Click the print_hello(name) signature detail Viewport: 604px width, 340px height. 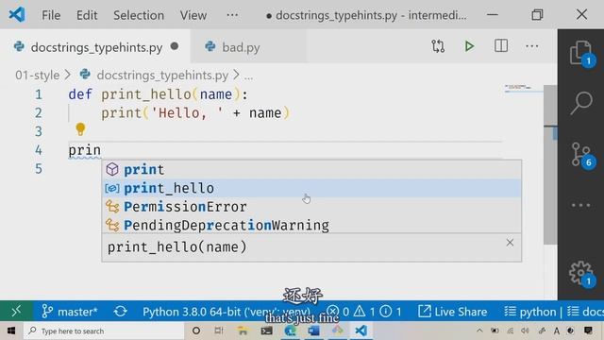pos(176,247)
